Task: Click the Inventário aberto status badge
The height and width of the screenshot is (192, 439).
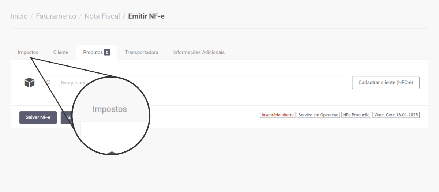Action: click(278, 115)
